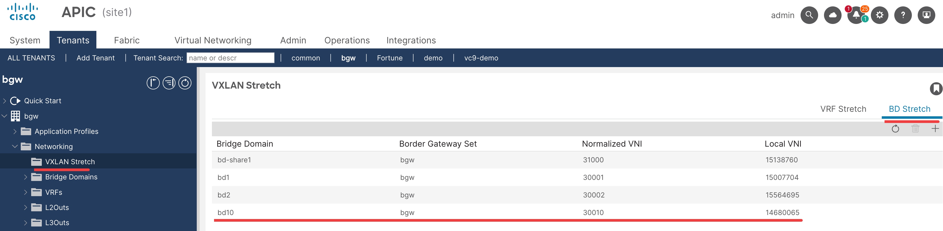Bookmark the VXLAN Stretch page
Image resolution: width=943 pixels, height=231 pixels.
[936, 89]
